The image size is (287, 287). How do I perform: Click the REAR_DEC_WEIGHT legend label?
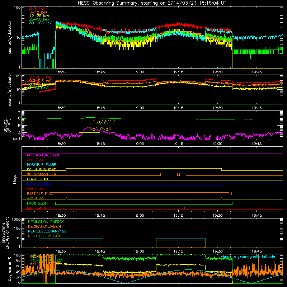click(x=44, y=236)
